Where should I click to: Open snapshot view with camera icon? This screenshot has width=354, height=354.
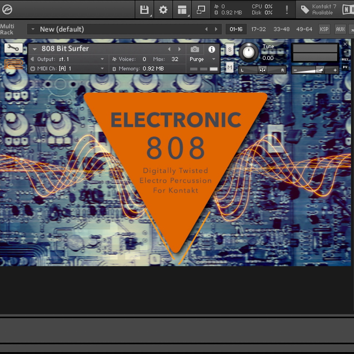point(195,49)
